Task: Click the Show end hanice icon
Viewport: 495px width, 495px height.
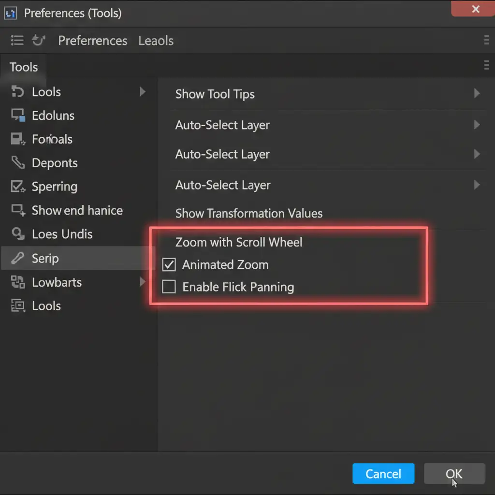Action: (18, 210)
